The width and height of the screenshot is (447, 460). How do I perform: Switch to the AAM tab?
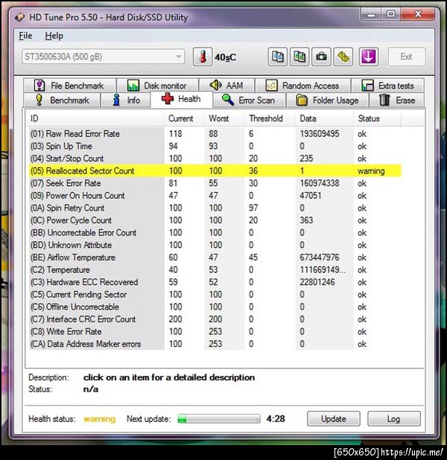[226, 86]
